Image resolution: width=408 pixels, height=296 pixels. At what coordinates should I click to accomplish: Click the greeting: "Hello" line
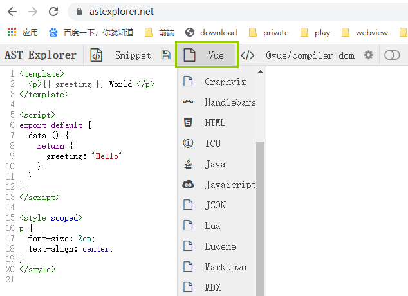click(84, 156)
